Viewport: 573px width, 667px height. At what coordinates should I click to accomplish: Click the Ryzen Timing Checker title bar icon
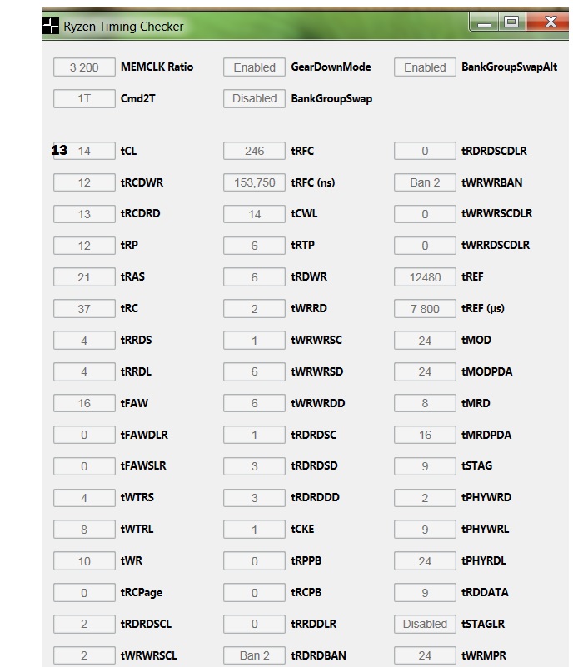click(52, 26)
